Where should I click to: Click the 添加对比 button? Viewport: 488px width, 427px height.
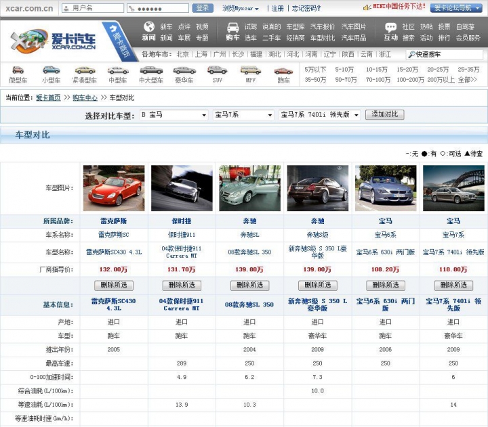[385, 114]
